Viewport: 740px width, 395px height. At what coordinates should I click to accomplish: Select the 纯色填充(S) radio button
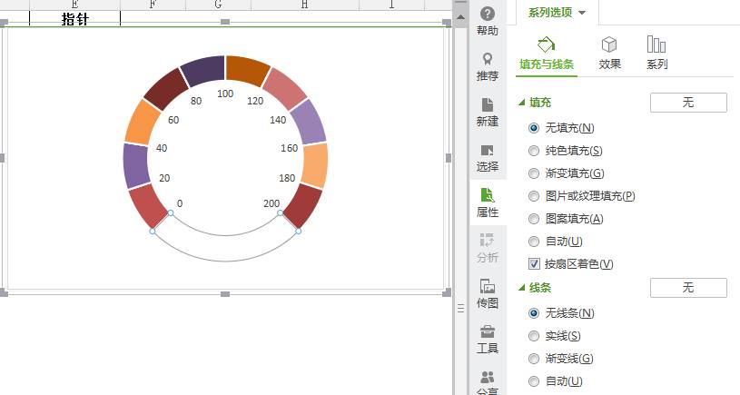(534, 151)
